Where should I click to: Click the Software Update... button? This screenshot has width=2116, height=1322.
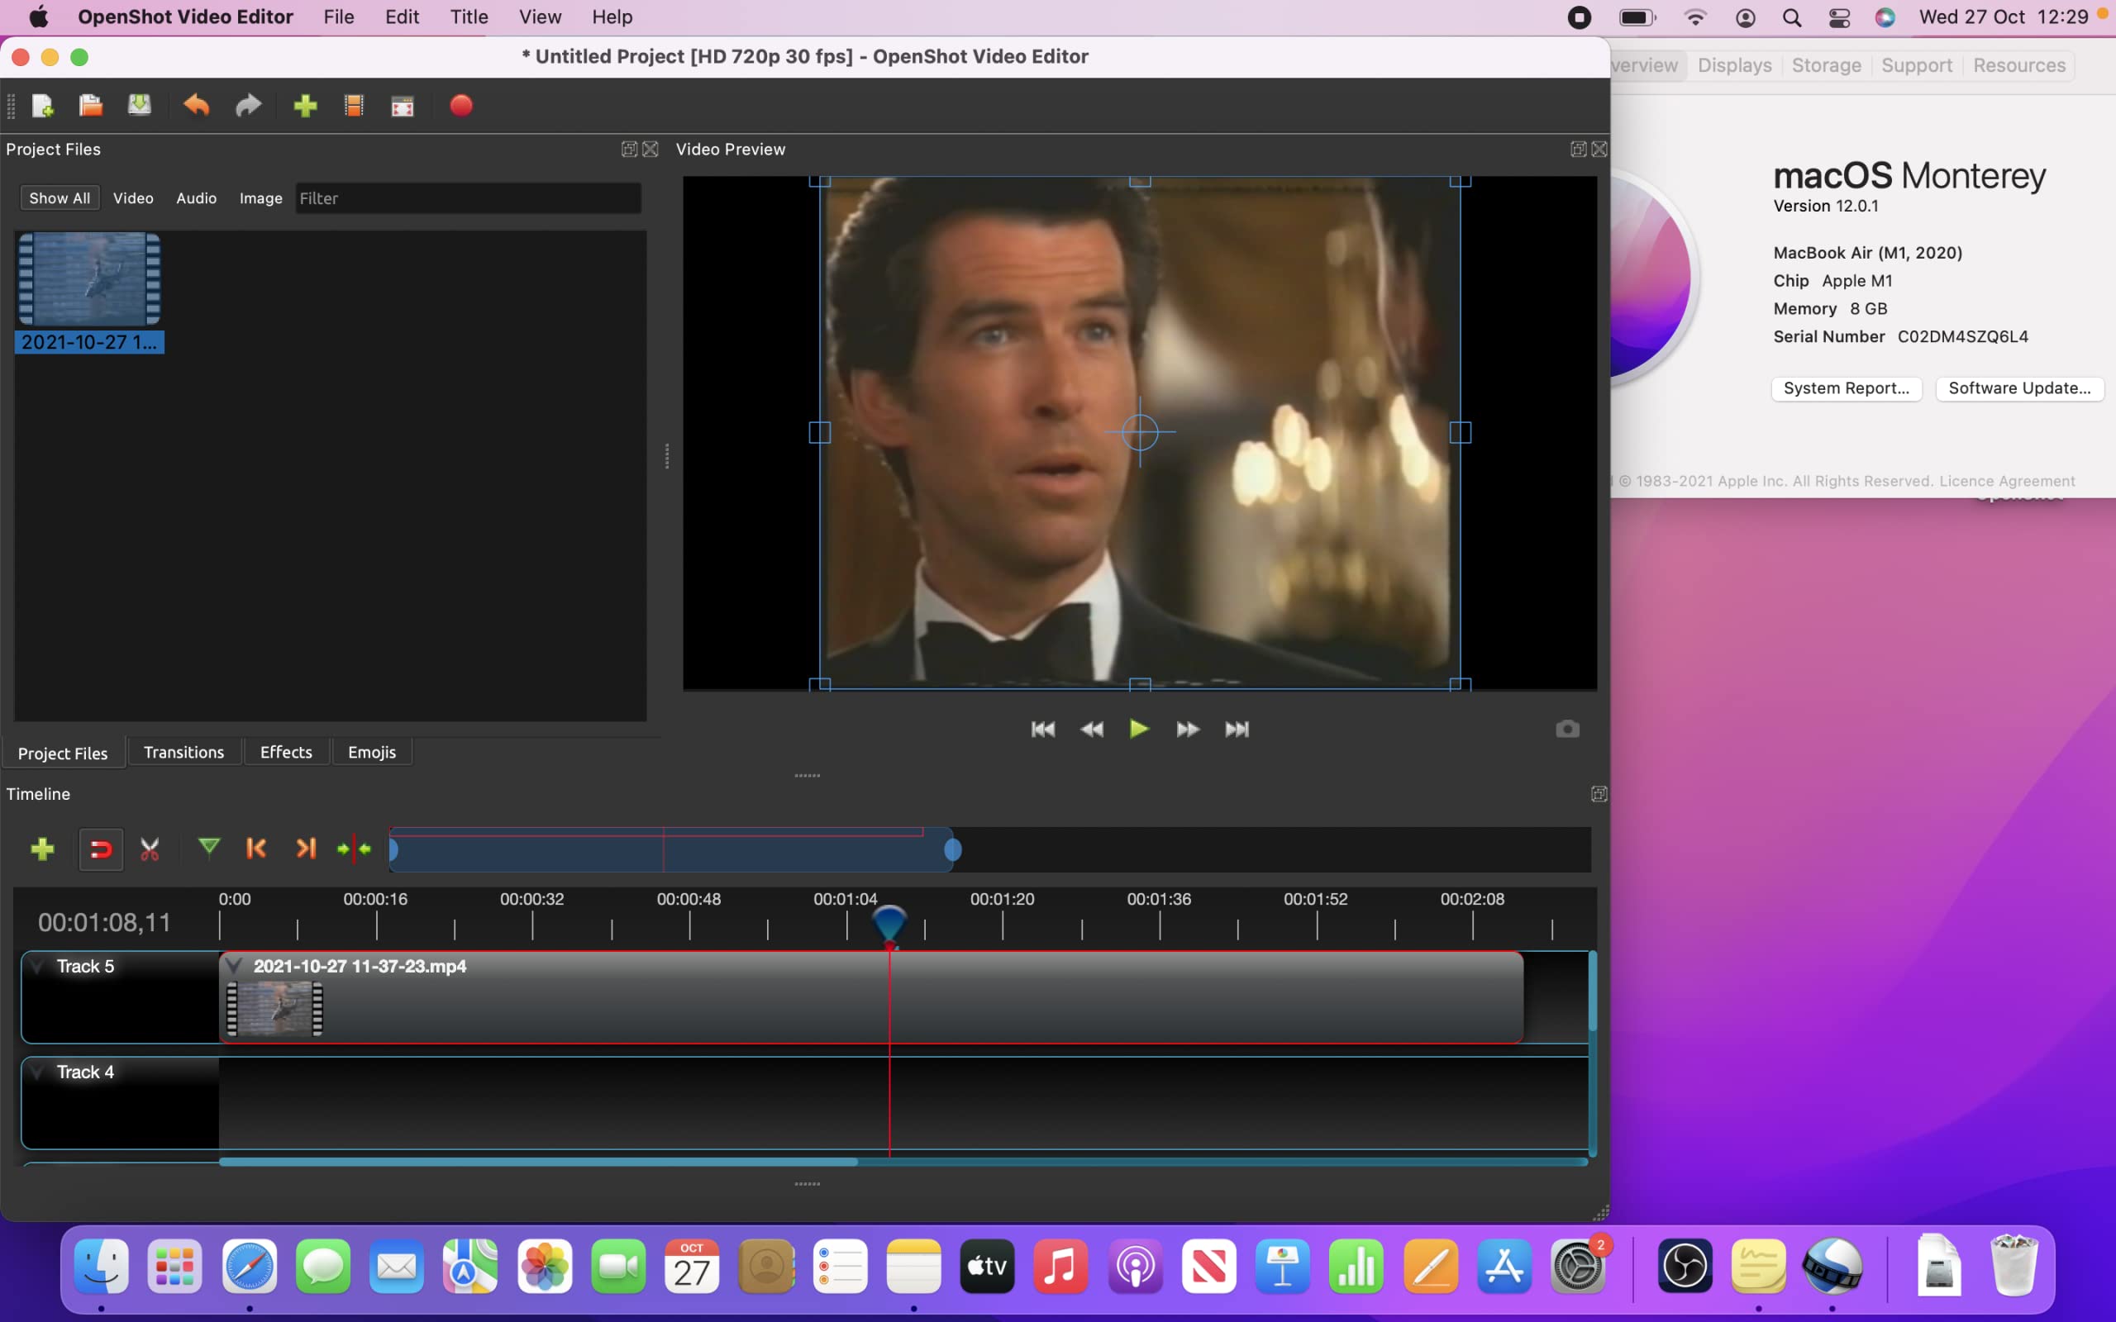2019,388
